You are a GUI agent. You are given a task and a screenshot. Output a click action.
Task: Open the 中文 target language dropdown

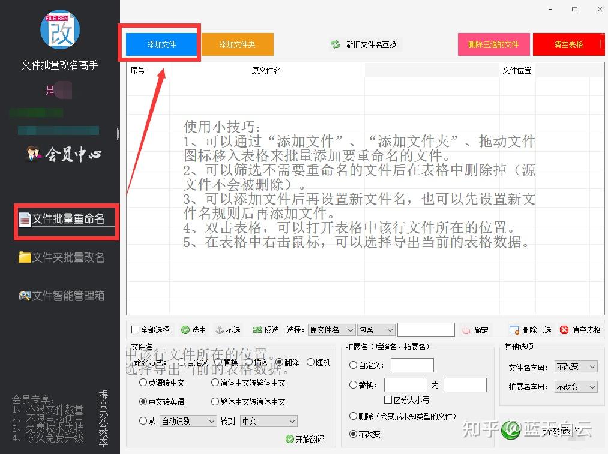[x=269, y=421]
